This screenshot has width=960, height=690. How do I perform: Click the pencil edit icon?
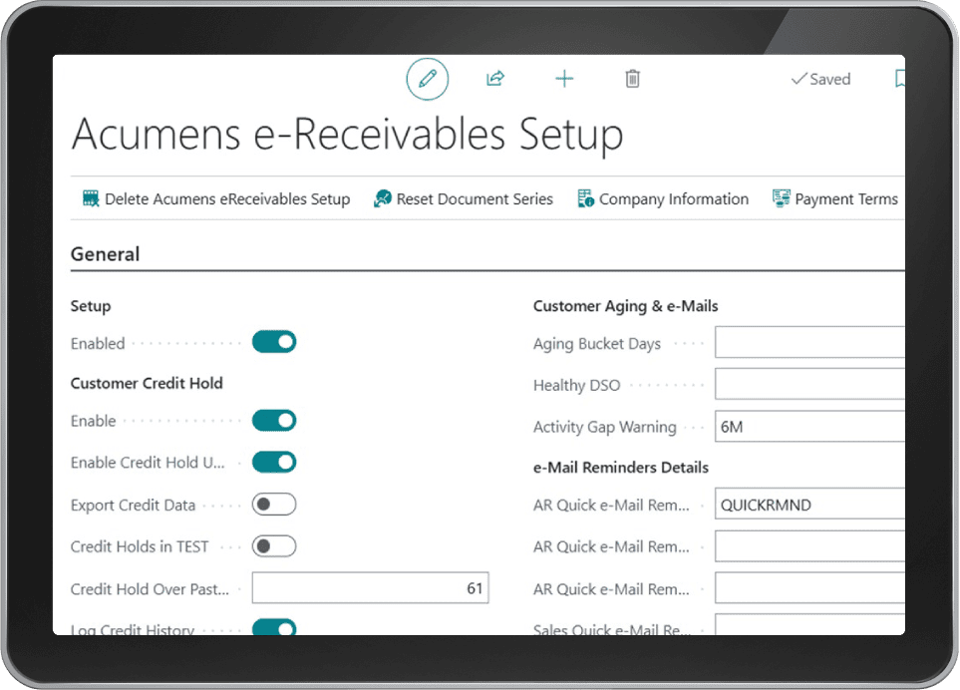point(428,79)
